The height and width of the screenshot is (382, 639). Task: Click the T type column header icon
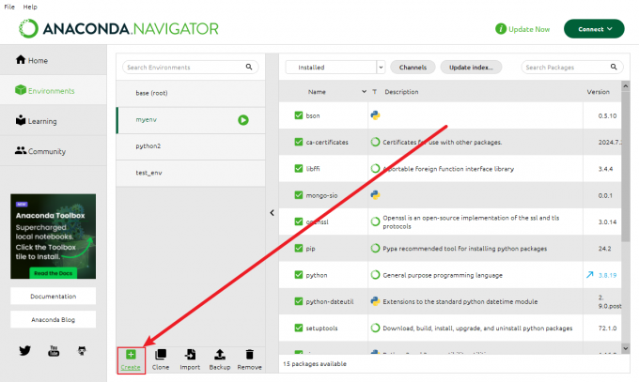[375, 92]
